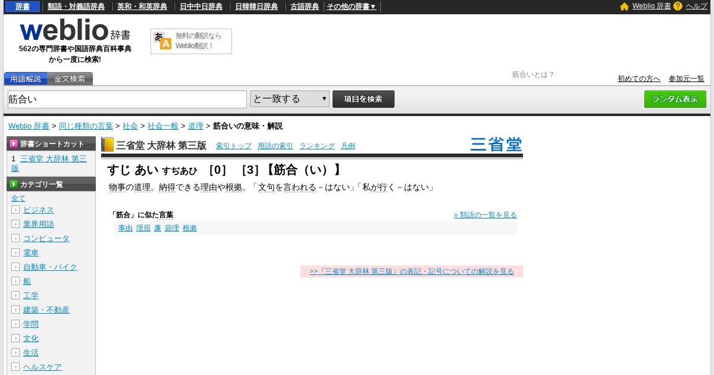This screenshot has width=714, height=375.
Task: Expand the 電車 category
Action: pos(15,252)
